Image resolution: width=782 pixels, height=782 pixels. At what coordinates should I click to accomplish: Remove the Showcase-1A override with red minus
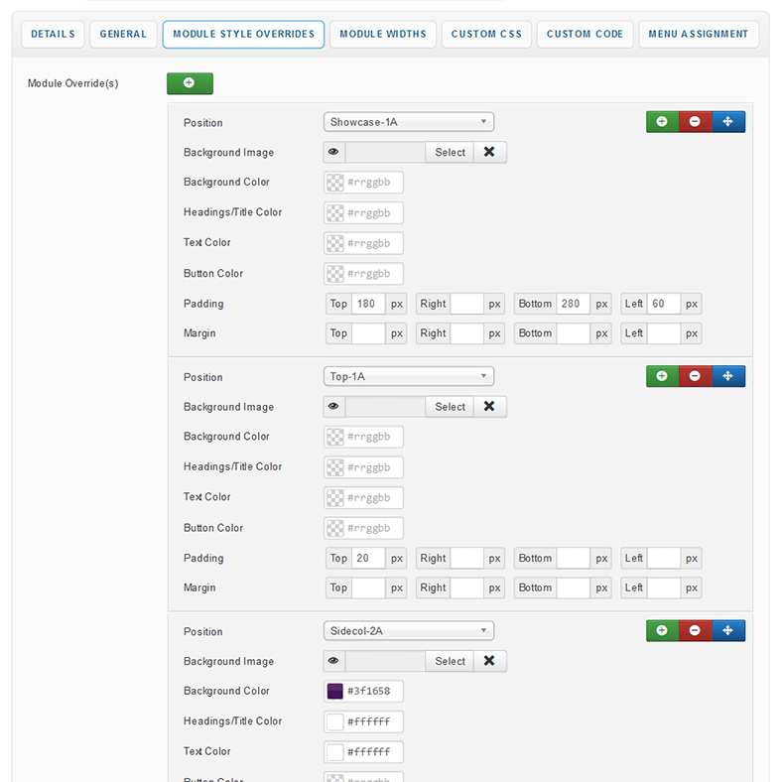pyautogui.click(x=695, y=122)
